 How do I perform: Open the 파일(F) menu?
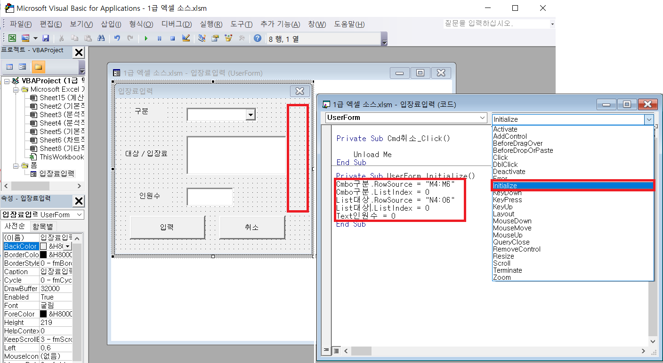(21, 24)
